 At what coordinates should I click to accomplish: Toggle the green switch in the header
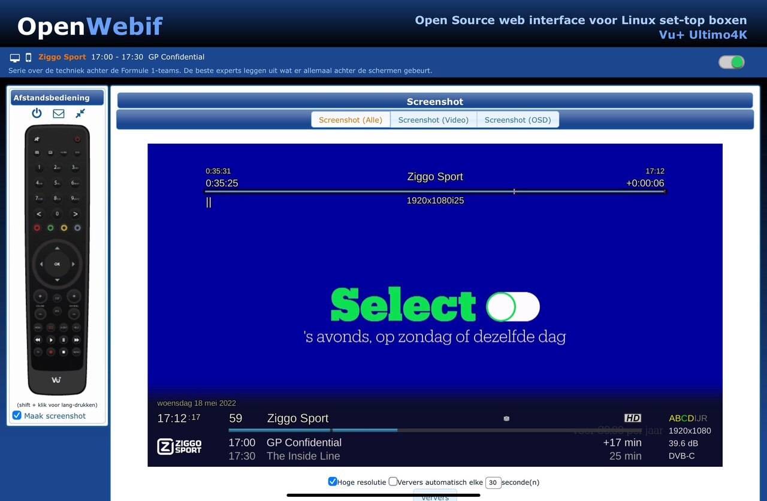tap(731, 62)
